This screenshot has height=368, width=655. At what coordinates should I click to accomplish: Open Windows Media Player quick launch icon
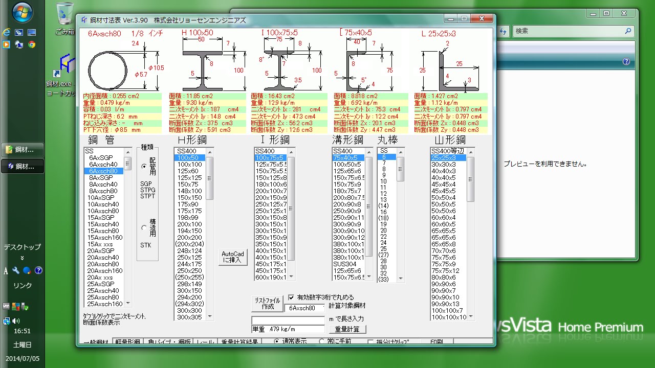[x=7, y=44]
